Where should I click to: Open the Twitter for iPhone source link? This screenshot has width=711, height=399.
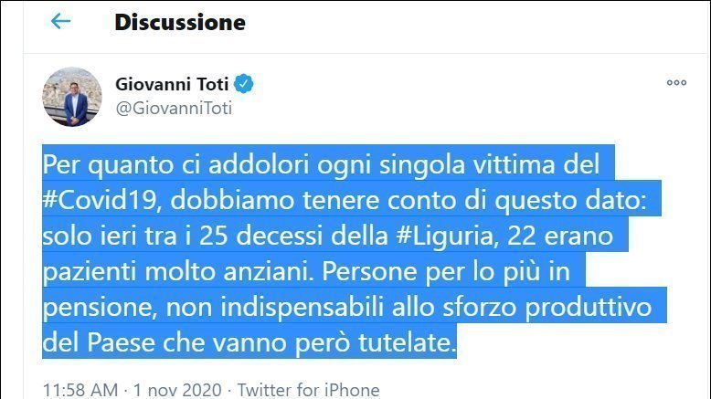[308, 390]
